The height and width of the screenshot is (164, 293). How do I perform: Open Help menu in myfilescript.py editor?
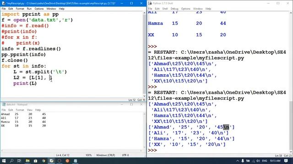61,9
